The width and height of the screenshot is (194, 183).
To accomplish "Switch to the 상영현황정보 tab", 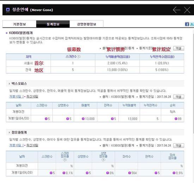I will coord(86,24).
